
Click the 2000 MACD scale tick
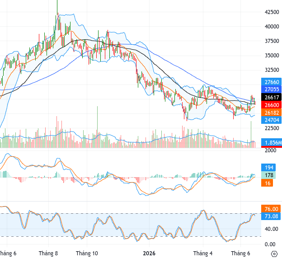[270, 150]
